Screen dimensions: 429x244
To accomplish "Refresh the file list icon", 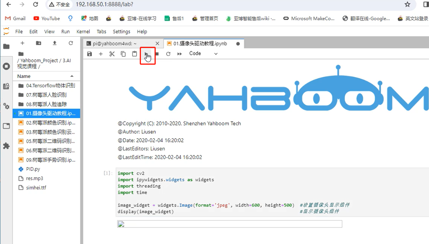I will (71, 43).
